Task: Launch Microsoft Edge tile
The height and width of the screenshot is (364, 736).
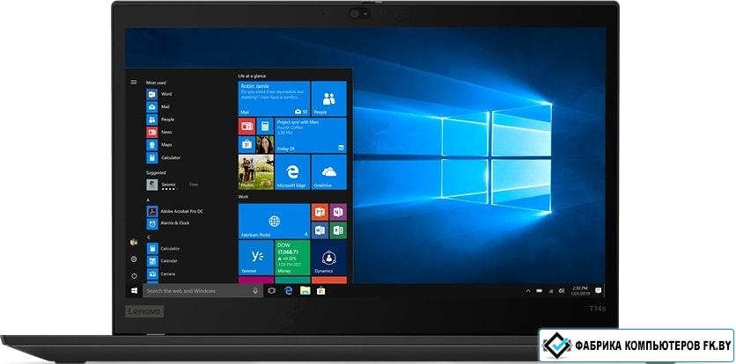Action: [292, 172]
